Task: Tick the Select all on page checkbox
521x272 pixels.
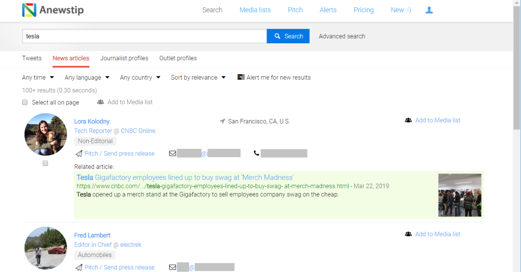Action: click(x=25, y=103)
